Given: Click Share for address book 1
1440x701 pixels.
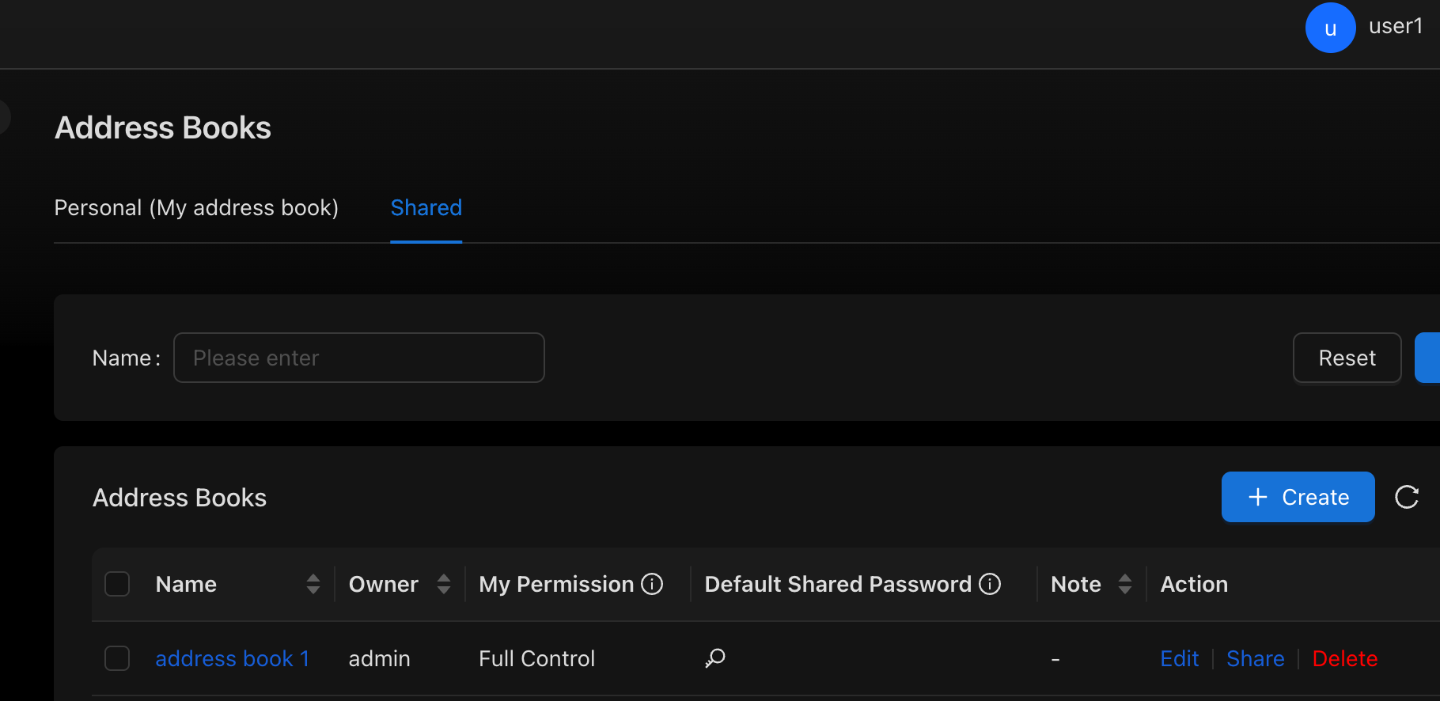Looking at the screenshot, I should point(1255,658).
